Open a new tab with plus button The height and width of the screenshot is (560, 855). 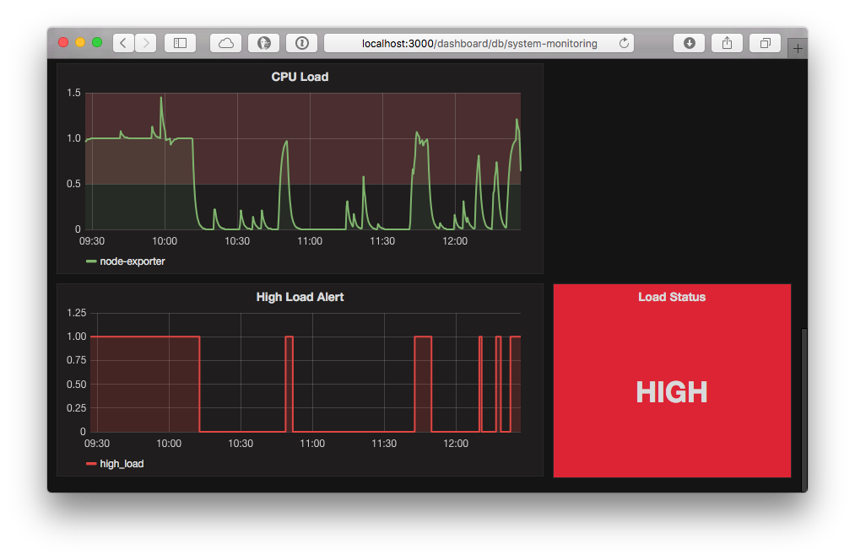coord(798,48)
